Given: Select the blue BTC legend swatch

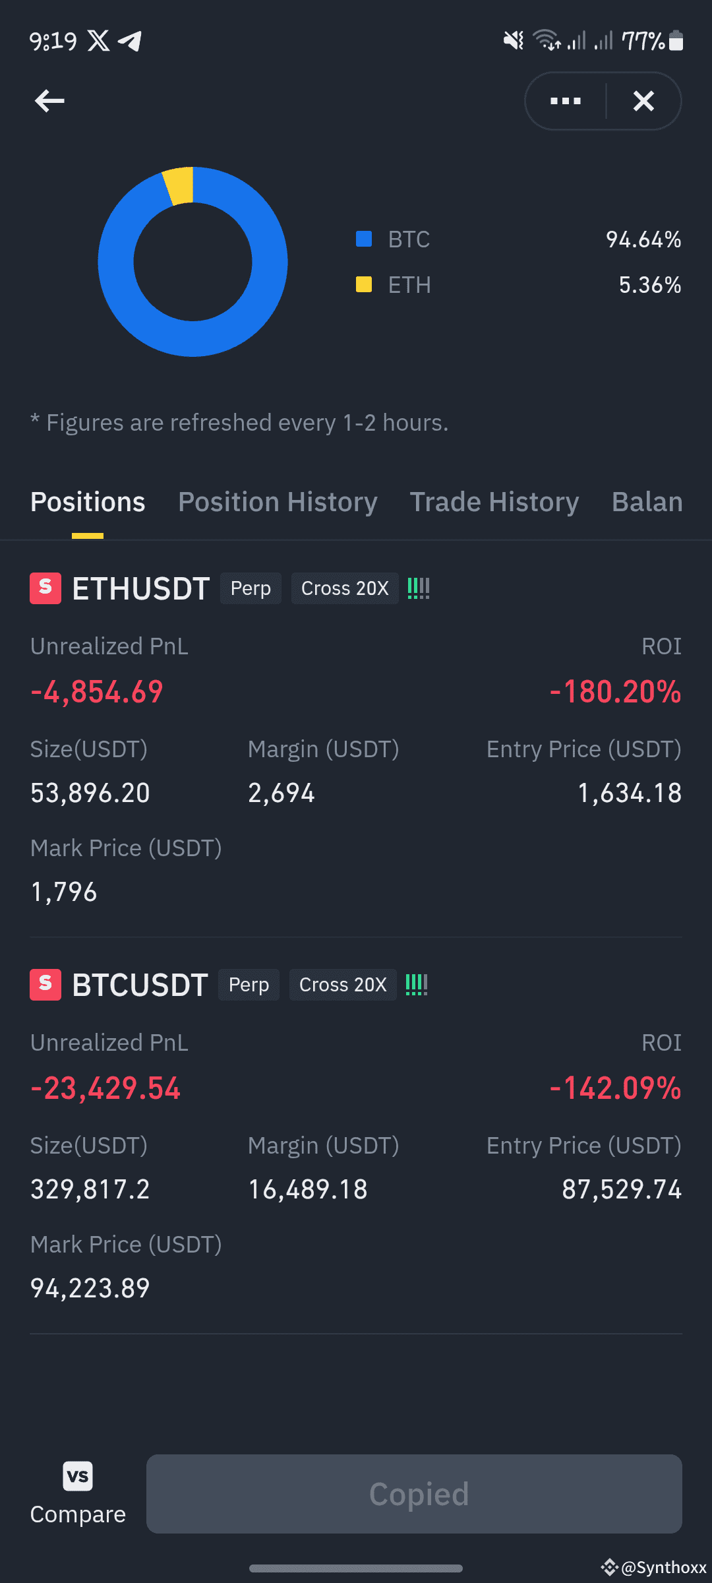Looking at the screenshot, I should (x=364, y=239).
